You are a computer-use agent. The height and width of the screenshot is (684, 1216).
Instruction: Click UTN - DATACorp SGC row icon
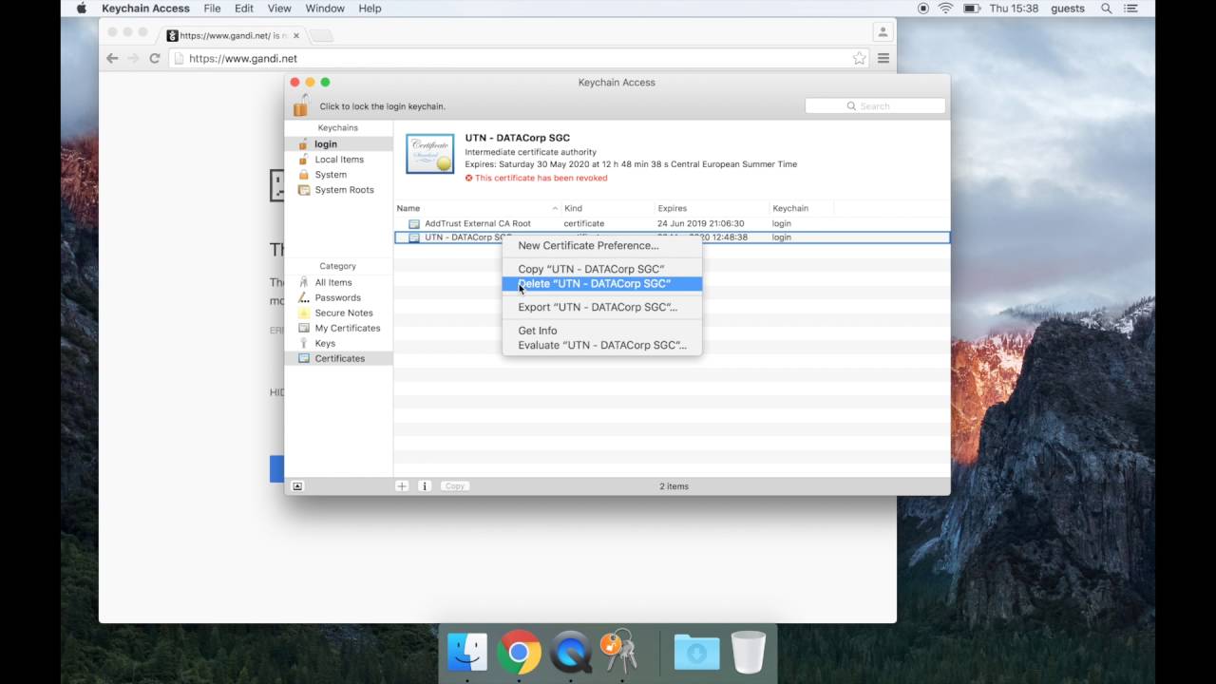pyautogui.click(x=414, y=237)
